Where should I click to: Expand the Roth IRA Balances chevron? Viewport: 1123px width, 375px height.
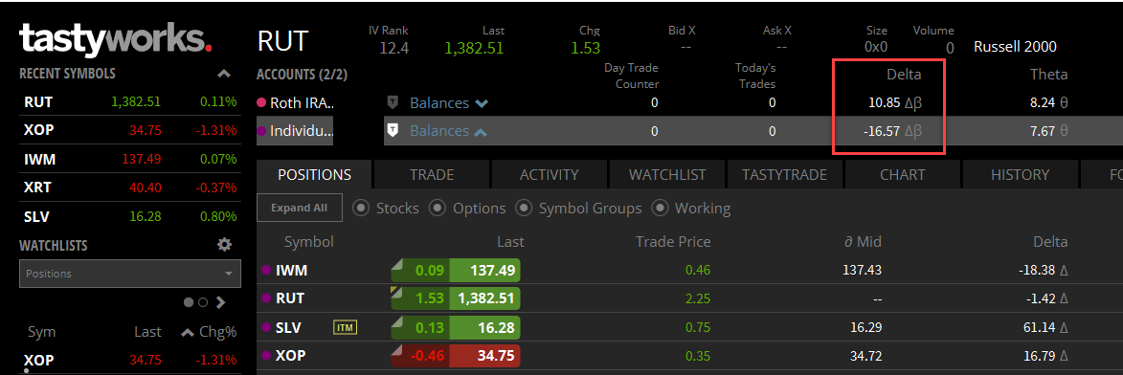tap(482, 103)
